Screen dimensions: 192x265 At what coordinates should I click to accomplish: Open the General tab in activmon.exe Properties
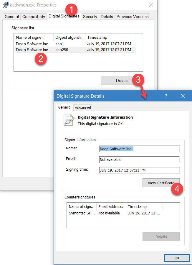[x=12, y=17]
